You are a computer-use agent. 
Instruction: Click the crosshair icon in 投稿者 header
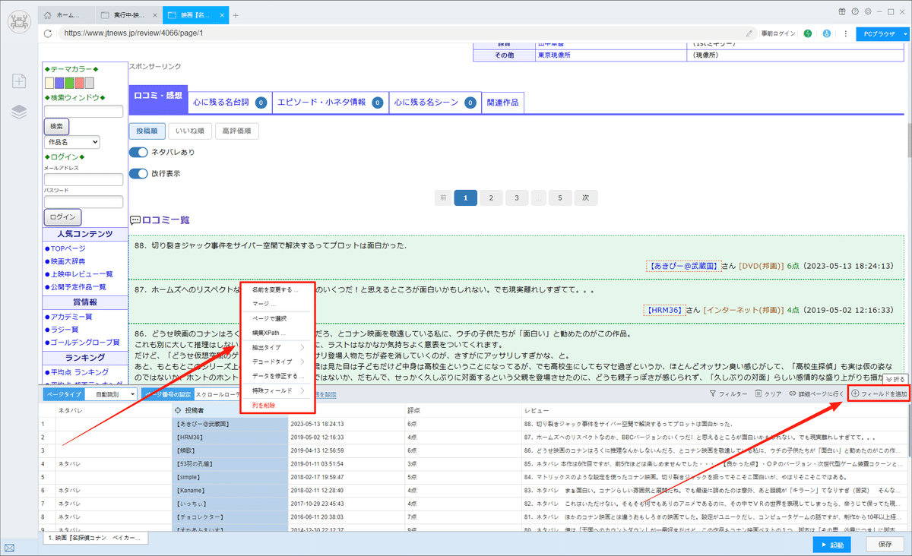click(178, 410)
